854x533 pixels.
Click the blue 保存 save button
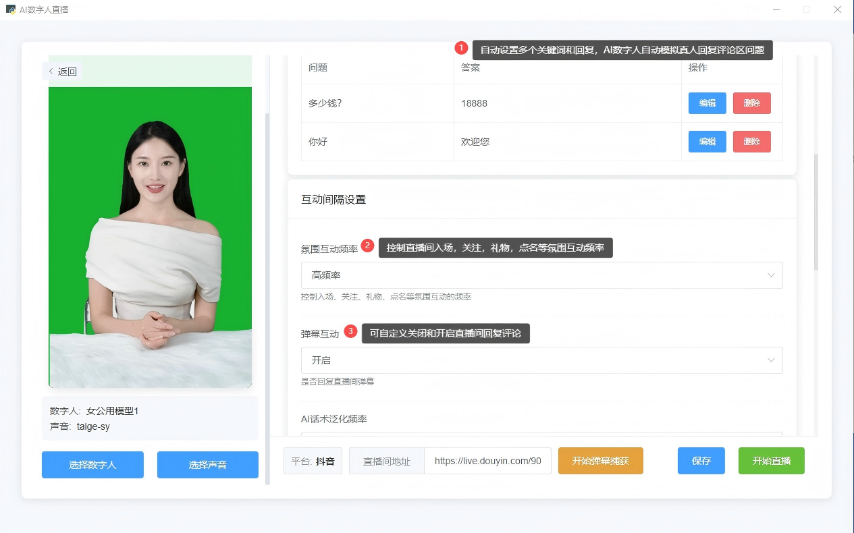701,461
